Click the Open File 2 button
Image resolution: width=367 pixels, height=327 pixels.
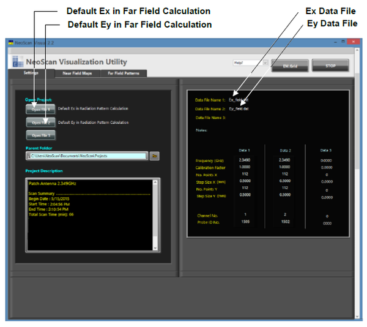pyautogui.click(x=40, y=122)
